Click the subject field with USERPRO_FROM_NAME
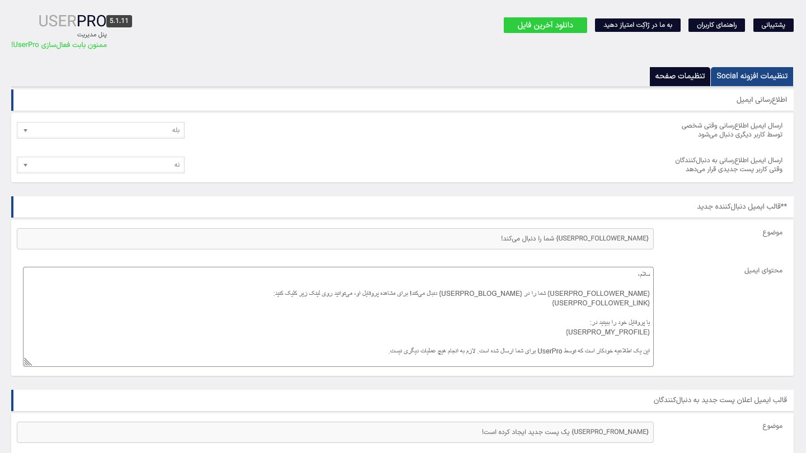Screen dimensions: 806x453 tap(335, 432)
